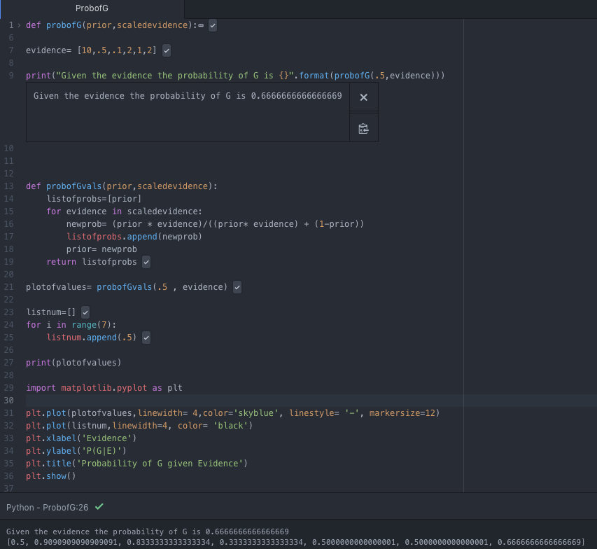
Task: Click 'listofprobs=[prior]' on line 14
Action: pyautogui.click(x=94, y=199)
